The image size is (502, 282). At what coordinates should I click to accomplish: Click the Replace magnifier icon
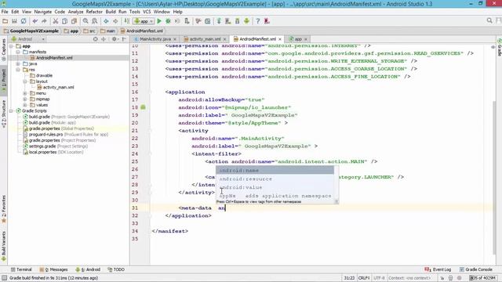point(95,21)
